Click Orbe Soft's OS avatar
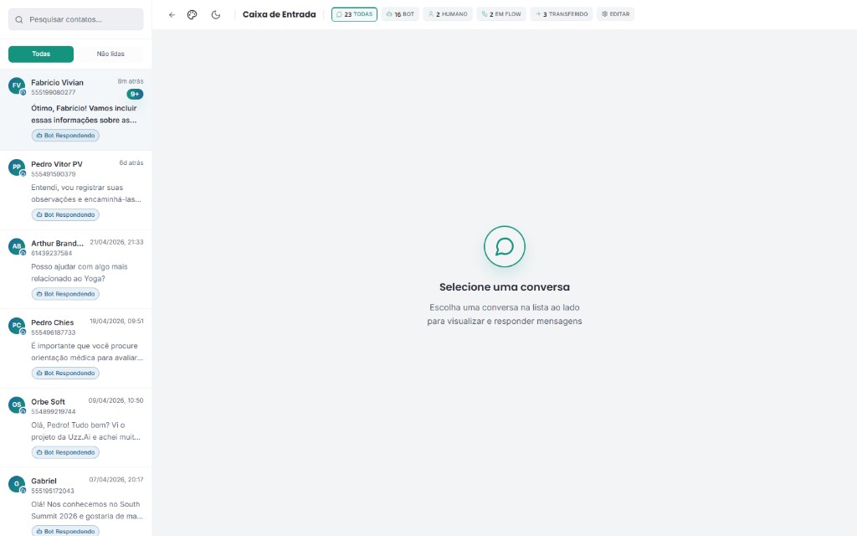 (x=17, y=405)
